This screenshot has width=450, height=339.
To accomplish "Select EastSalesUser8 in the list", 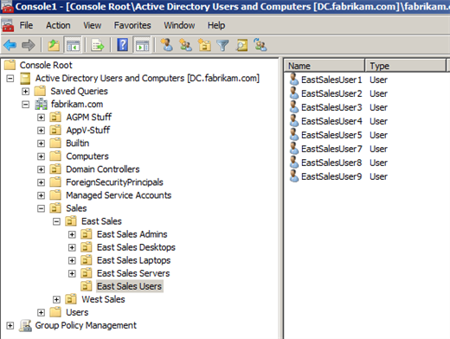I will [331, 163].
